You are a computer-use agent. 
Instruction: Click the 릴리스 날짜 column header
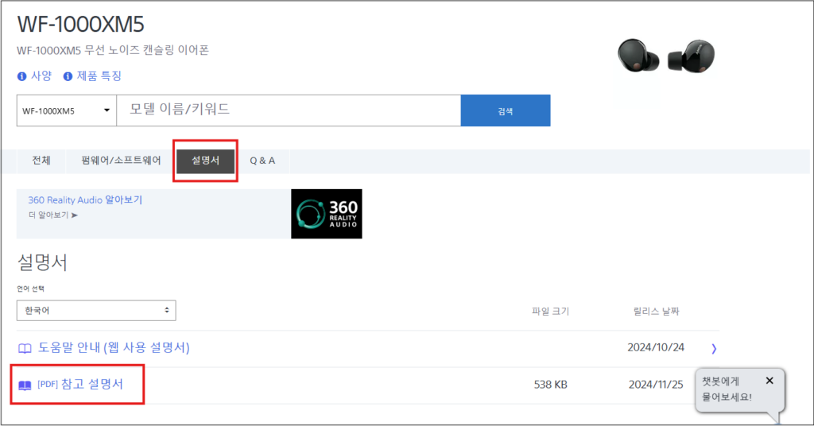pyautogui.click(x=656, y=312)
